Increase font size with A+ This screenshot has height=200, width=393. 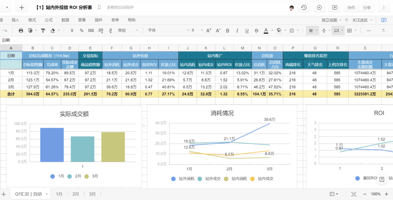point(209,30)
